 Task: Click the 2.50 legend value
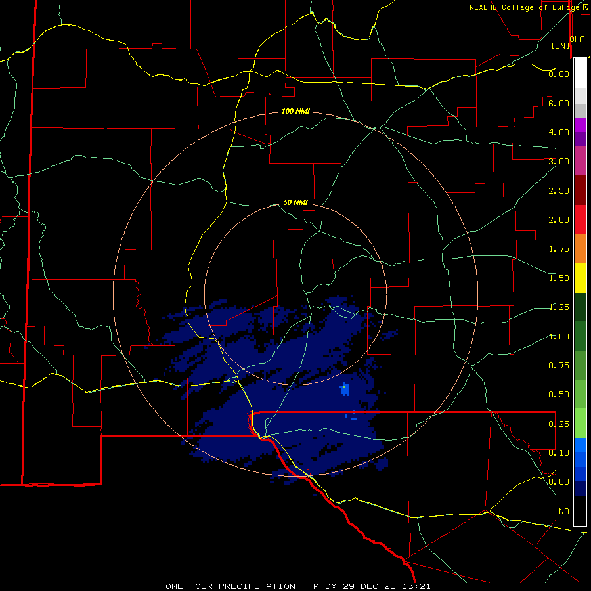pyautogui.click(x=559, y=190)
